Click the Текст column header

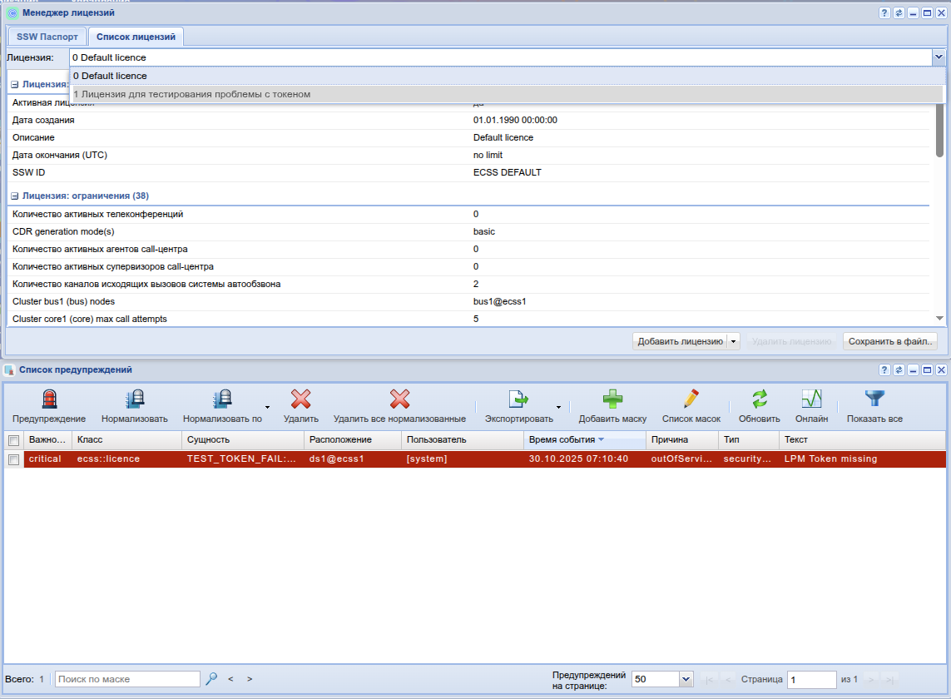862,439
